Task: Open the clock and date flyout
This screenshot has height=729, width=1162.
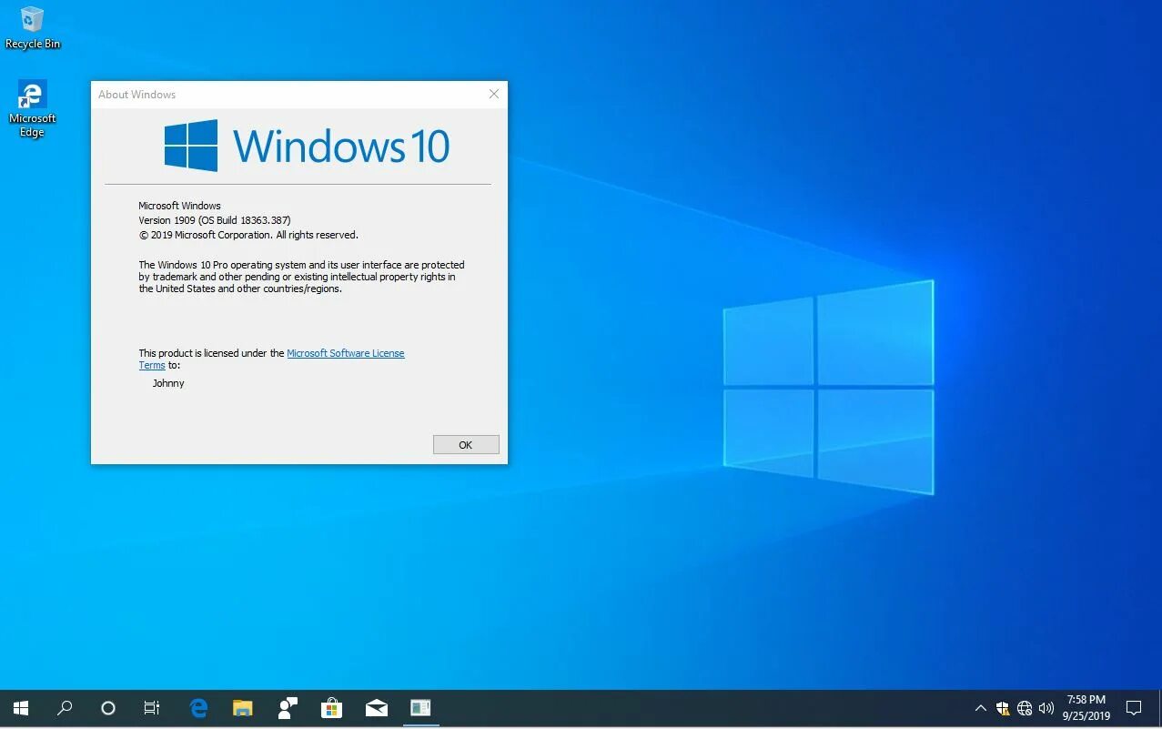Action: 1086,708
